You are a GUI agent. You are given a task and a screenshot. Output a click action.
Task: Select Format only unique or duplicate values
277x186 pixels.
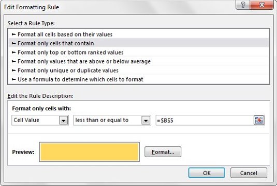pyautogui.click(x=139, y=70)
